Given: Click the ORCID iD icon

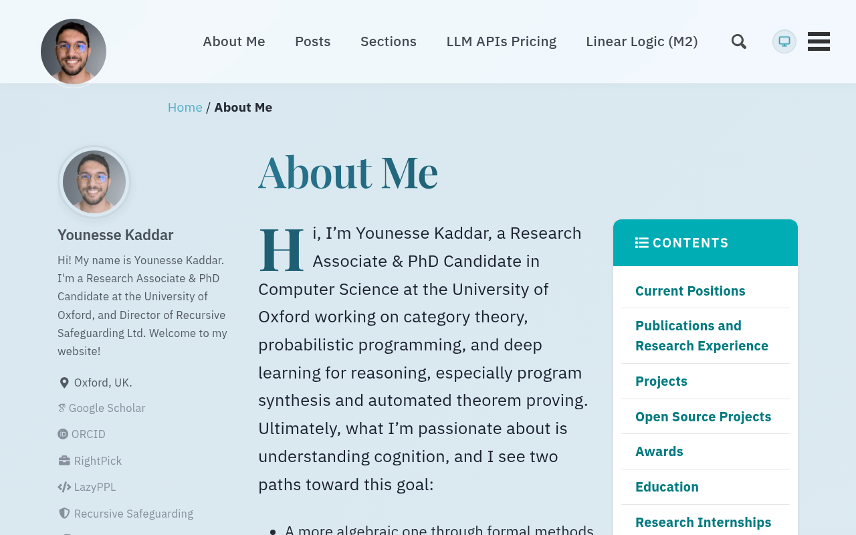Looking at the screenshot, I should 63,434.
